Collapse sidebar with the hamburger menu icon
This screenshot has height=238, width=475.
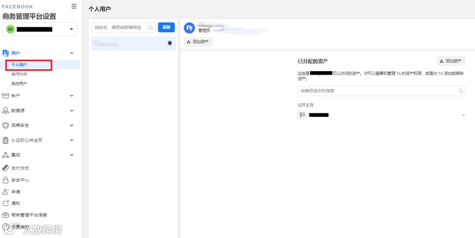(x=74, y=6)
